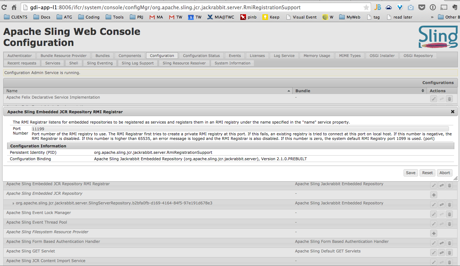Edit Apache Sling Event Lock Manager configuration
The width and height of the screenshot is (460, 266).
(434, 214)
